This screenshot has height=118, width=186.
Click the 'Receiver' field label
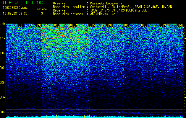[x=60, y=10]
